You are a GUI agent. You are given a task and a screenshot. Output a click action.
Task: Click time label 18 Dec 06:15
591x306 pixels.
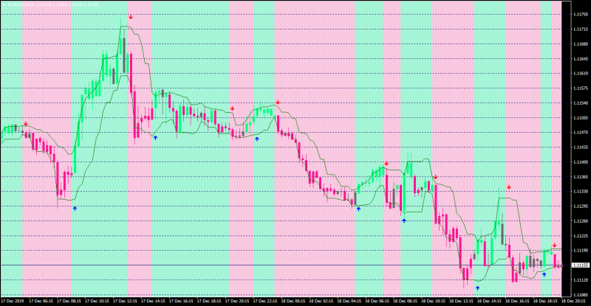pyautogui.click(x=378, y=301)
